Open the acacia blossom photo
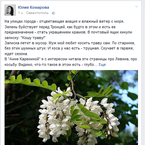Viewport: 145px width, 145px height. coord(71,107)
